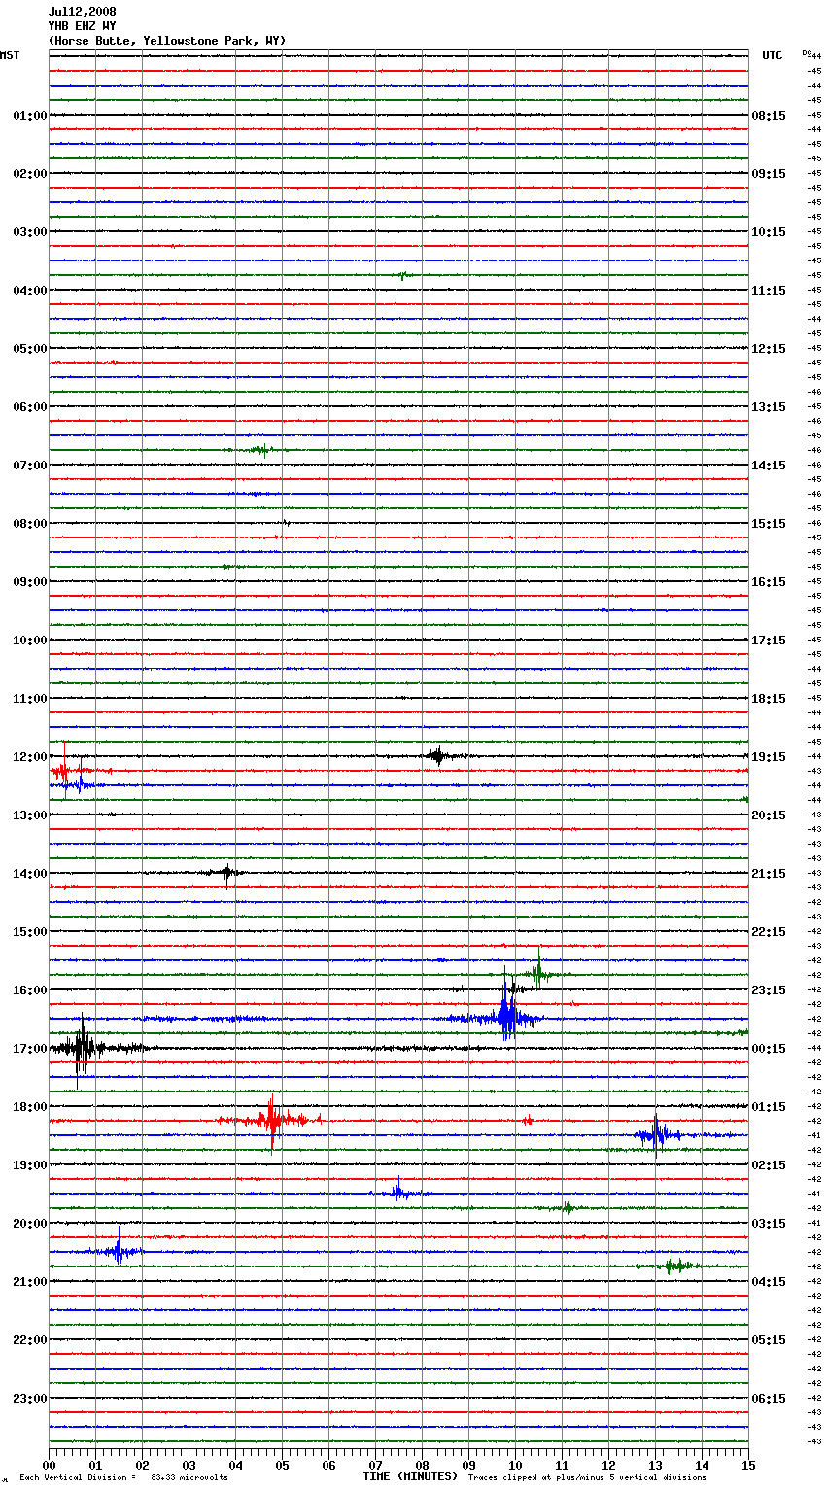Image resolution: width=826 pixels, height=1491 pixels.
Task: Select the 01:00 MST time label
Action: 30,116
